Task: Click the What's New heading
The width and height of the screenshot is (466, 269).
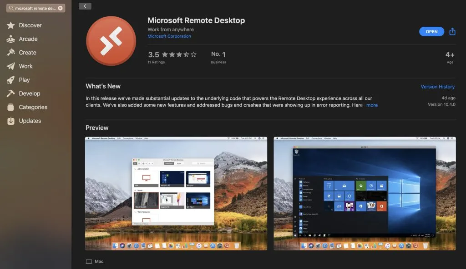Action: (103, 86)
